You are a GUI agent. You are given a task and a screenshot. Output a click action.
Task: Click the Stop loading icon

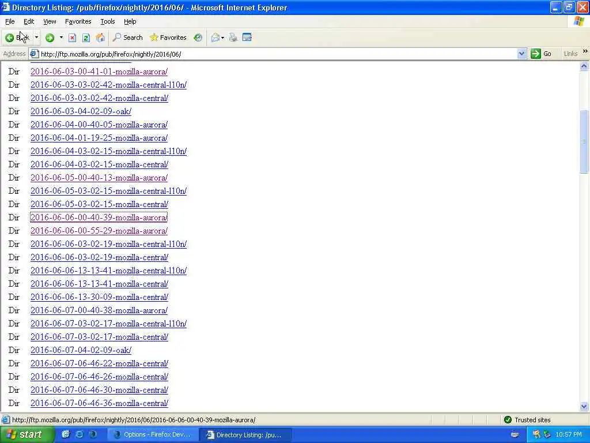(x=72, y=37)
